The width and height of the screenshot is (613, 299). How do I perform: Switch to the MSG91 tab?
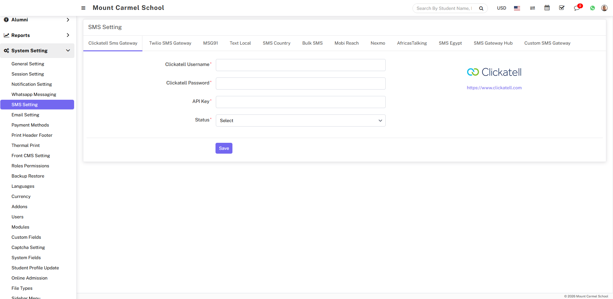[210, 43]
